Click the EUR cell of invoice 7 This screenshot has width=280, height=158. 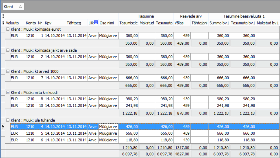17,78
